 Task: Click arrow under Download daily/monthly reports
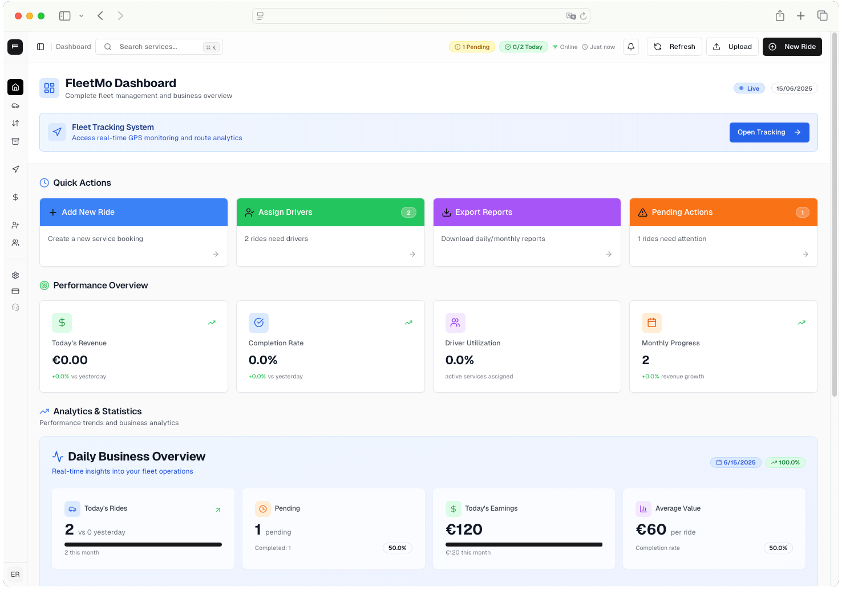(x=609, y=254)
